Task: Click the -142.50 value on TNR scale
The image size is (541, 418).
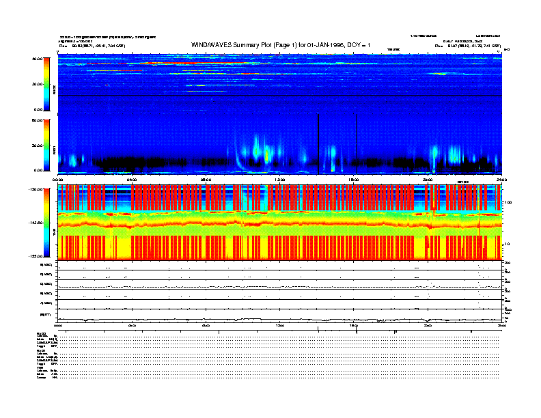Action: pyautogui.click(x=36, y=223)
